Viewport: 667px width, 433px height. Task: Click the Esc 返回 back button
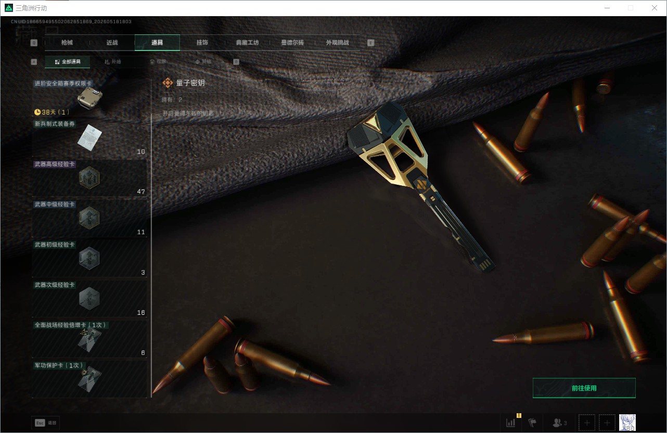coord(46,423)
